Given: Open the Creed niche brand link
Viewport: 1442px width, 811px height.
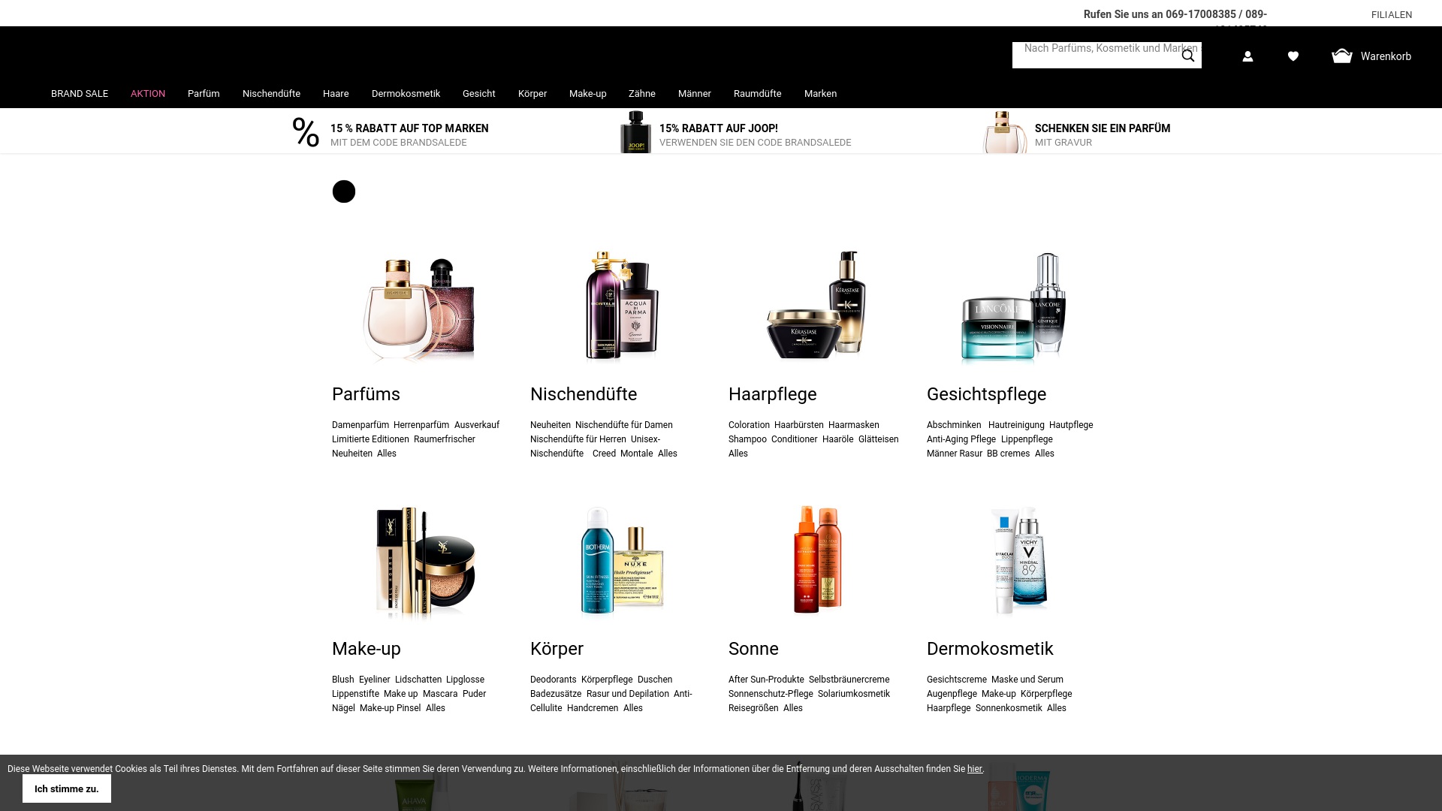Looking at the screenshot, I should coord(604,454).
